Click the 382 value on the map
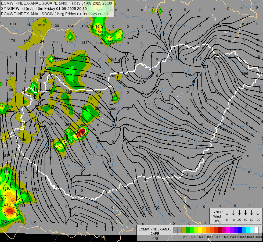The height and width of the screenshot is (242, 263). (x=20, y=205)
